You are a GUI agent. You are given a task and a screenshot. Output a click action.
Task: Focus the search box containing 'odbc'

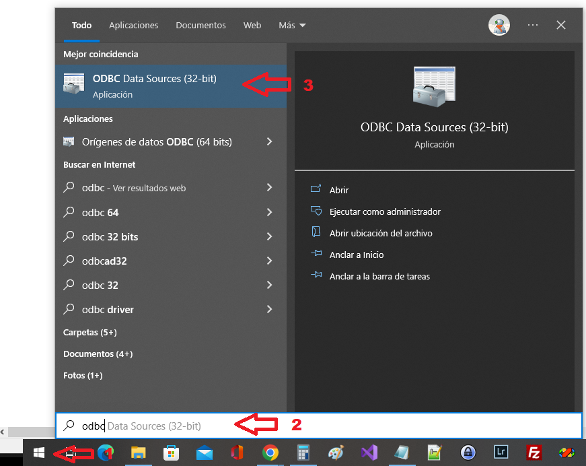tap(319, 426)
